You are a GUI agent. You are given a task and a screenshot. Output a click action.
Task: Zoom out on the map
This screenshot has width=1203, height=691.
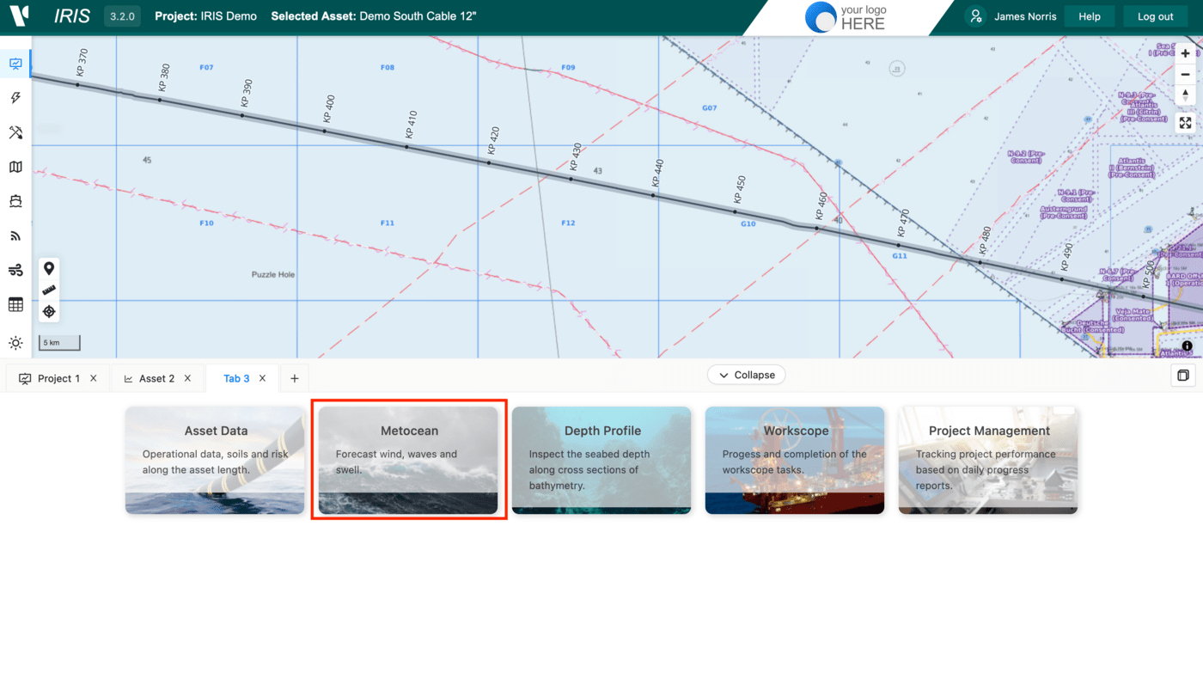1185,75
